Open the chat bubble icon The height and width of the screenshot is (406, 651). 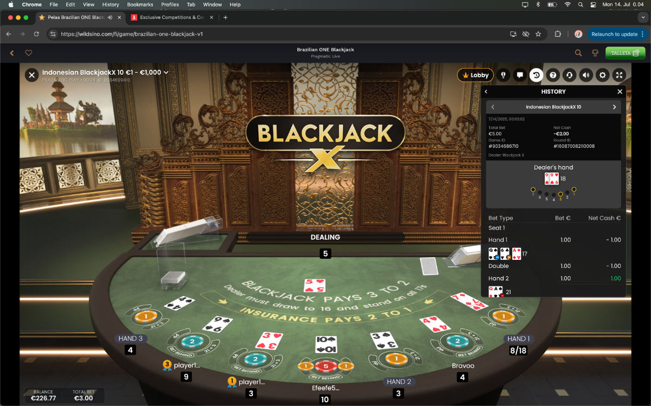(x=520, y=75)
